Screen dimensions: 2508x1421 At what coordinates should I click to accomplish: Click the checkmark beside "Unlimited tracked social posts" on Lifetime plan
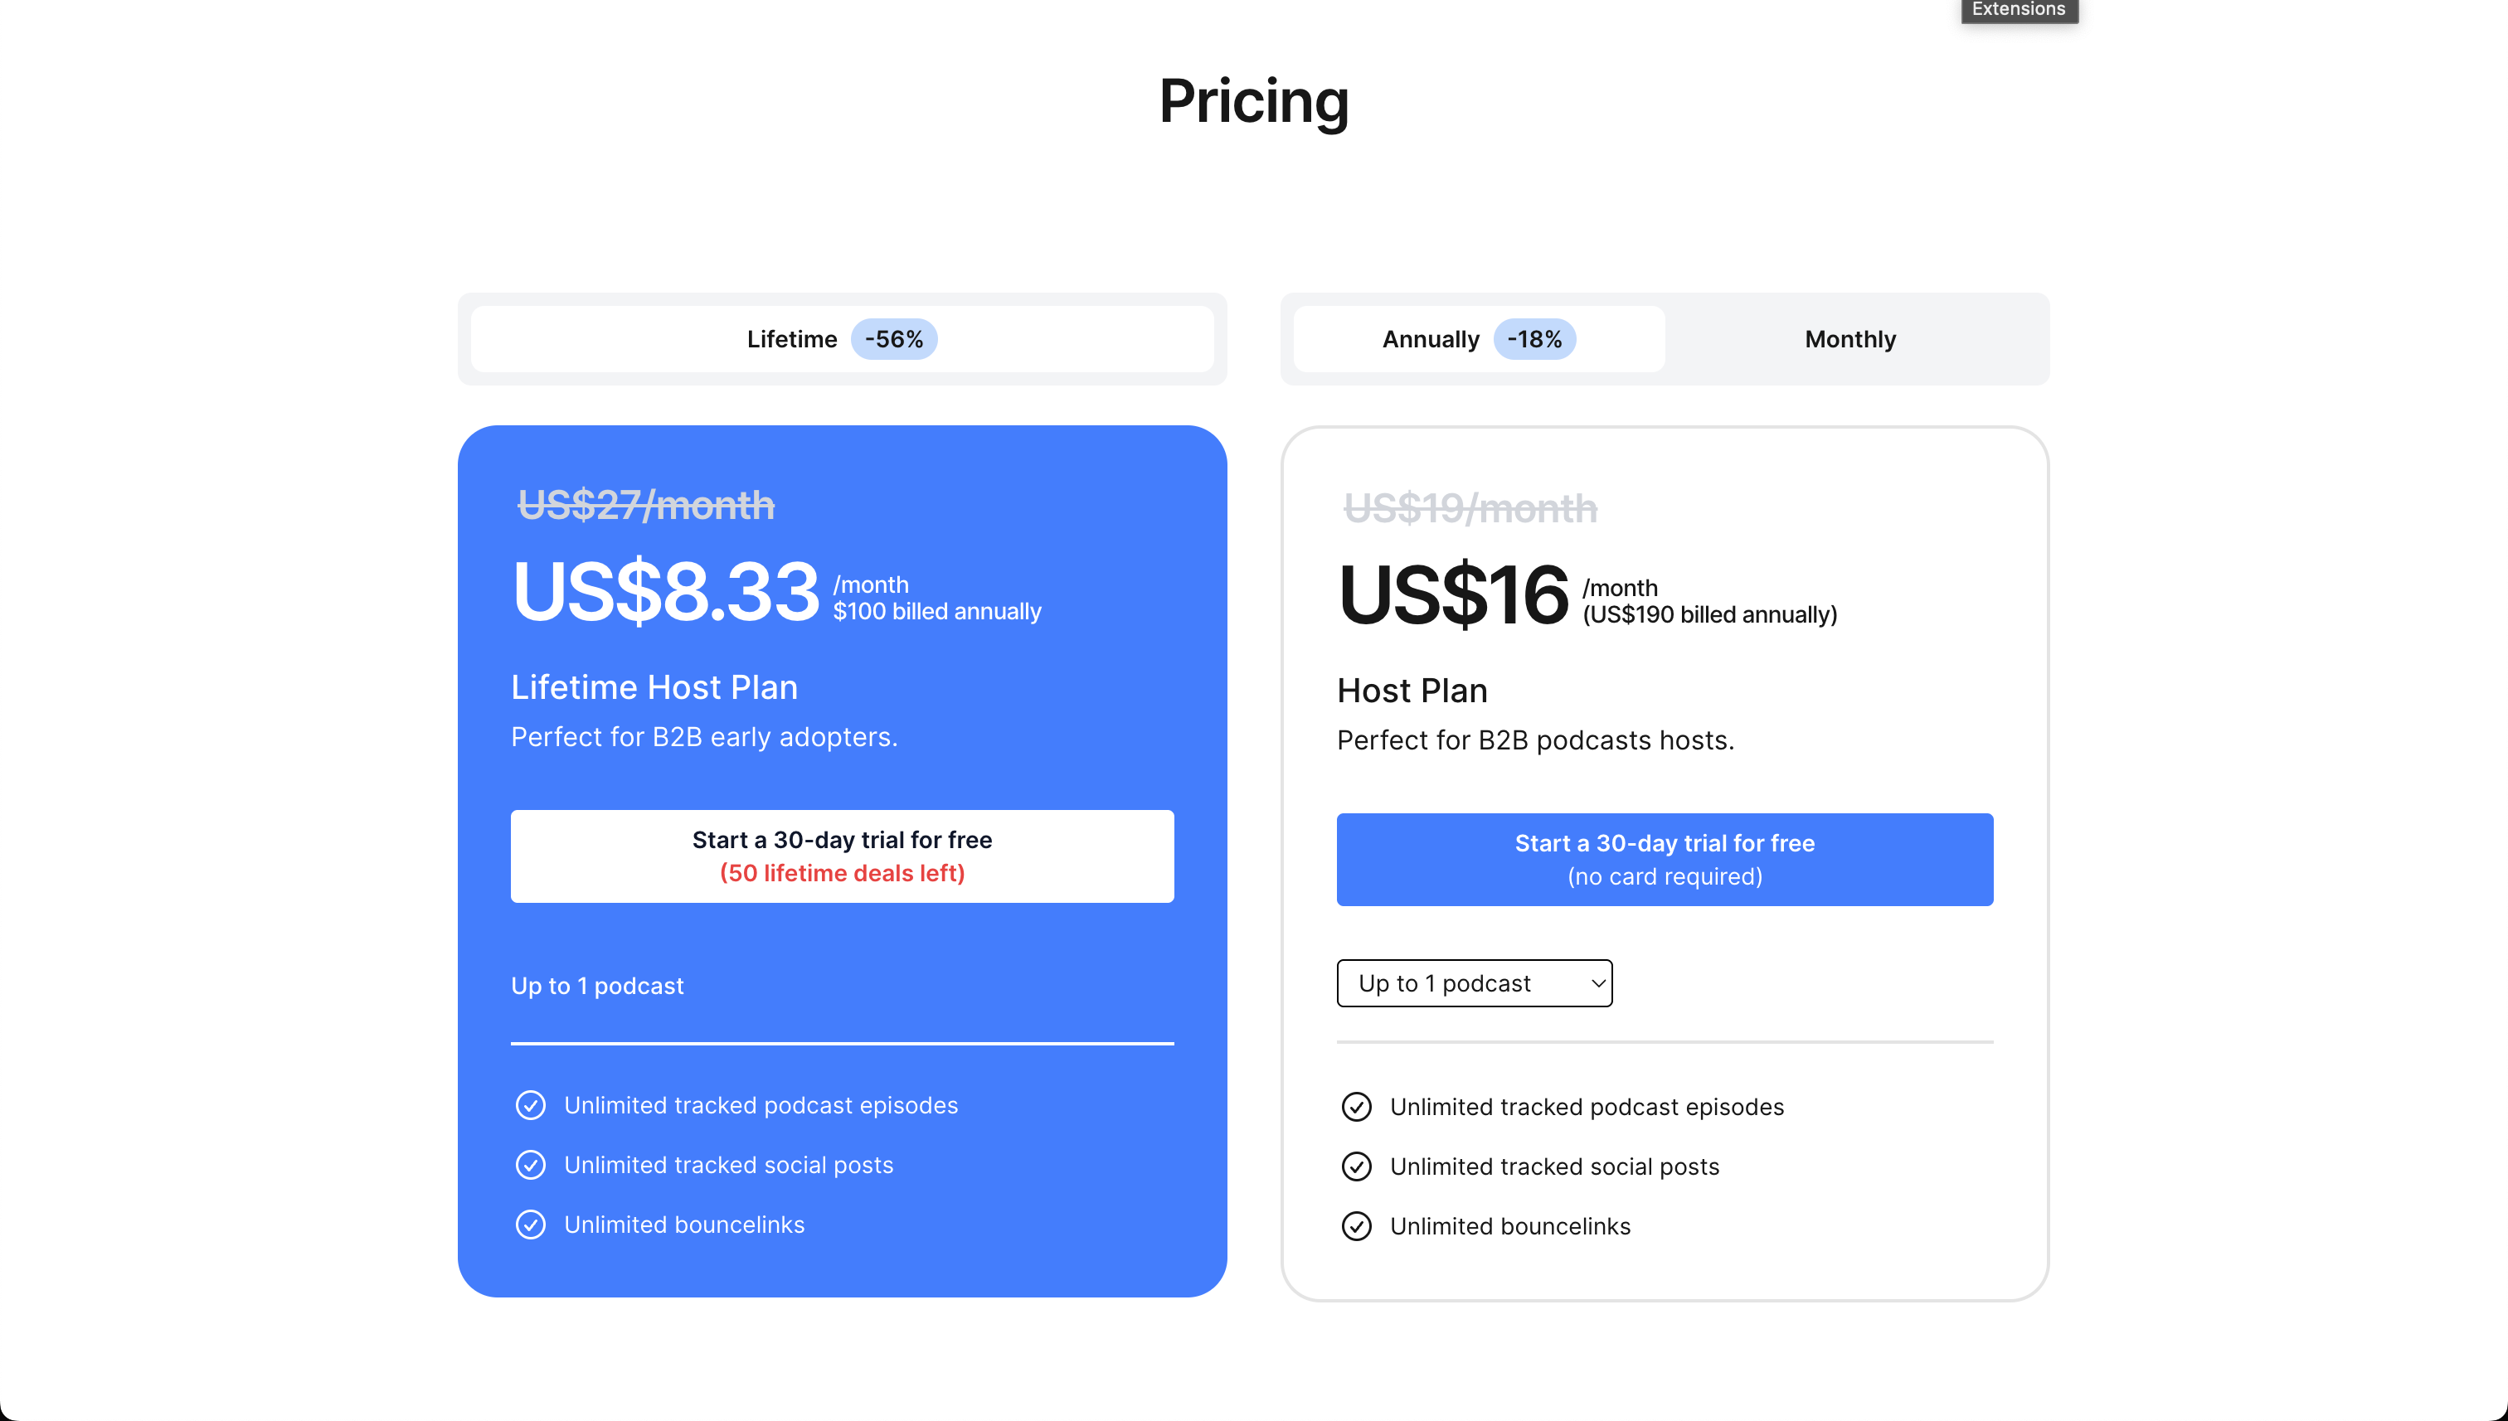(530, 1164)
